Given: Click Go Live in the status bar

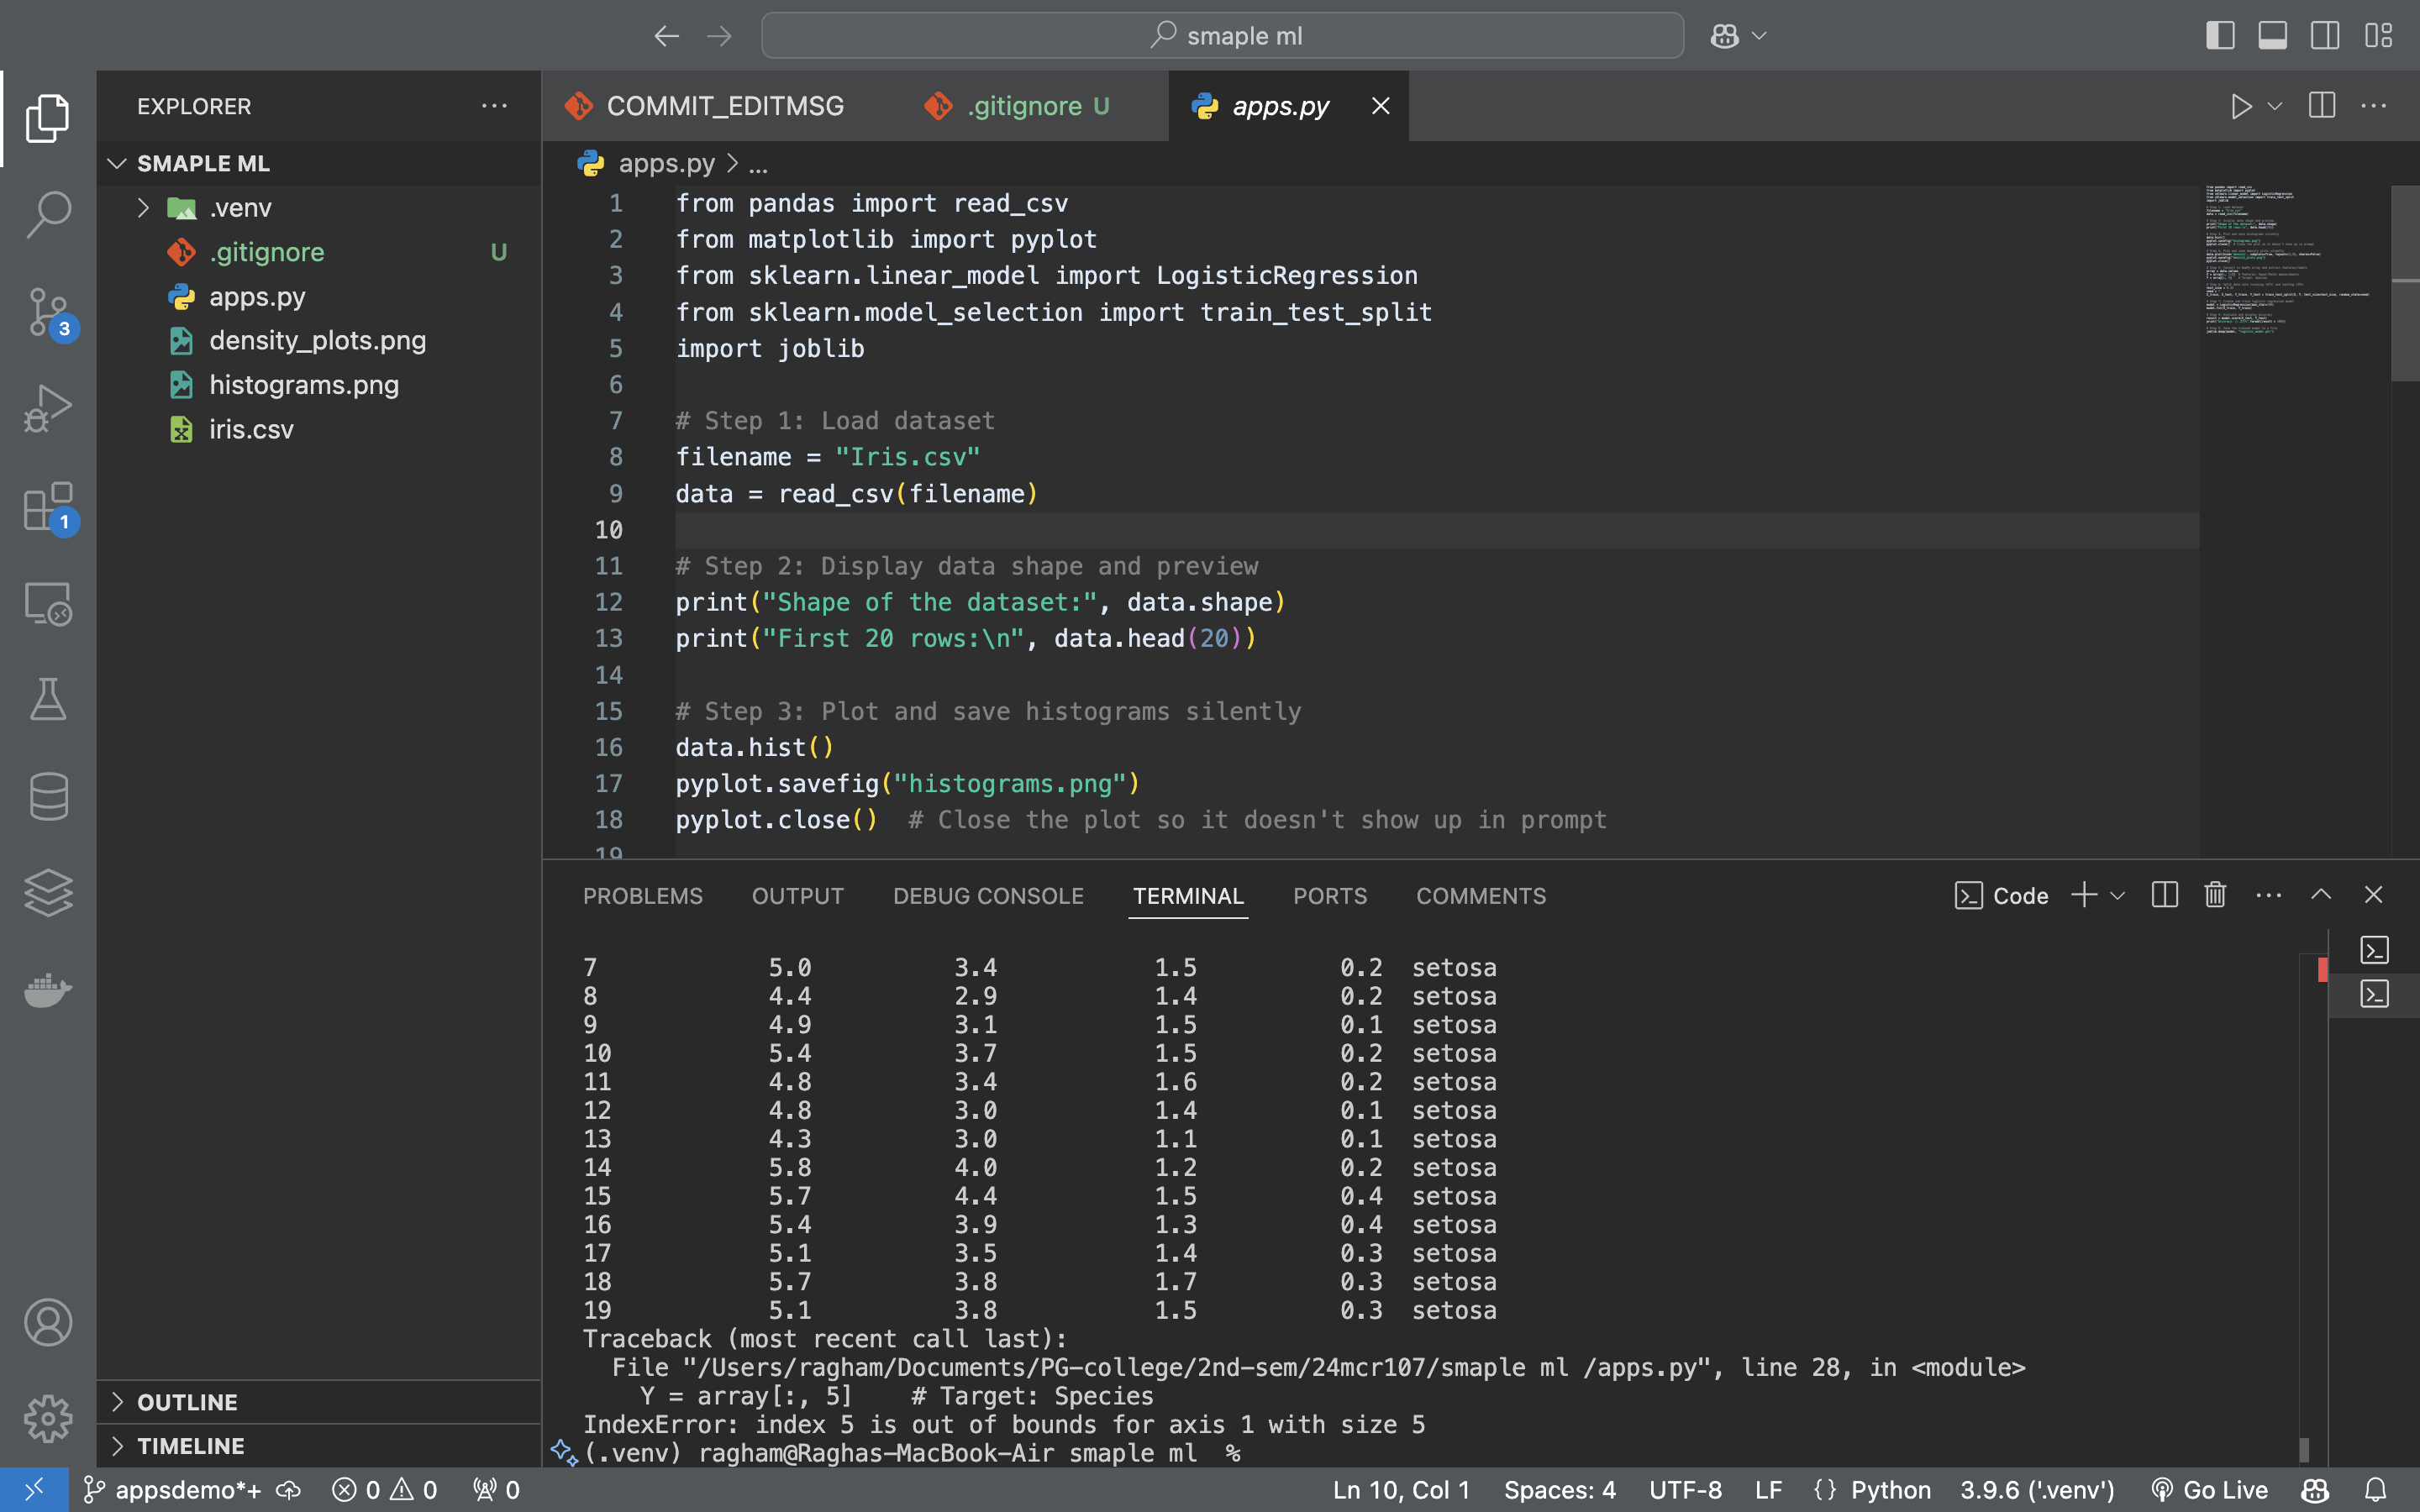Looking at the screenshot, I should [2209, 1490].
